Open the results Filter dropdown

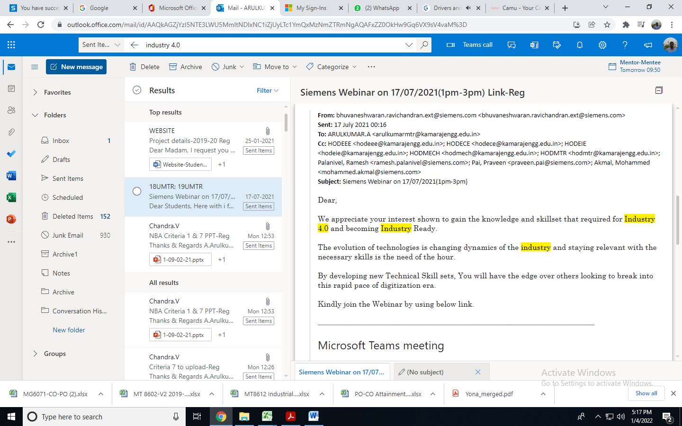click(x=268, y=90)
